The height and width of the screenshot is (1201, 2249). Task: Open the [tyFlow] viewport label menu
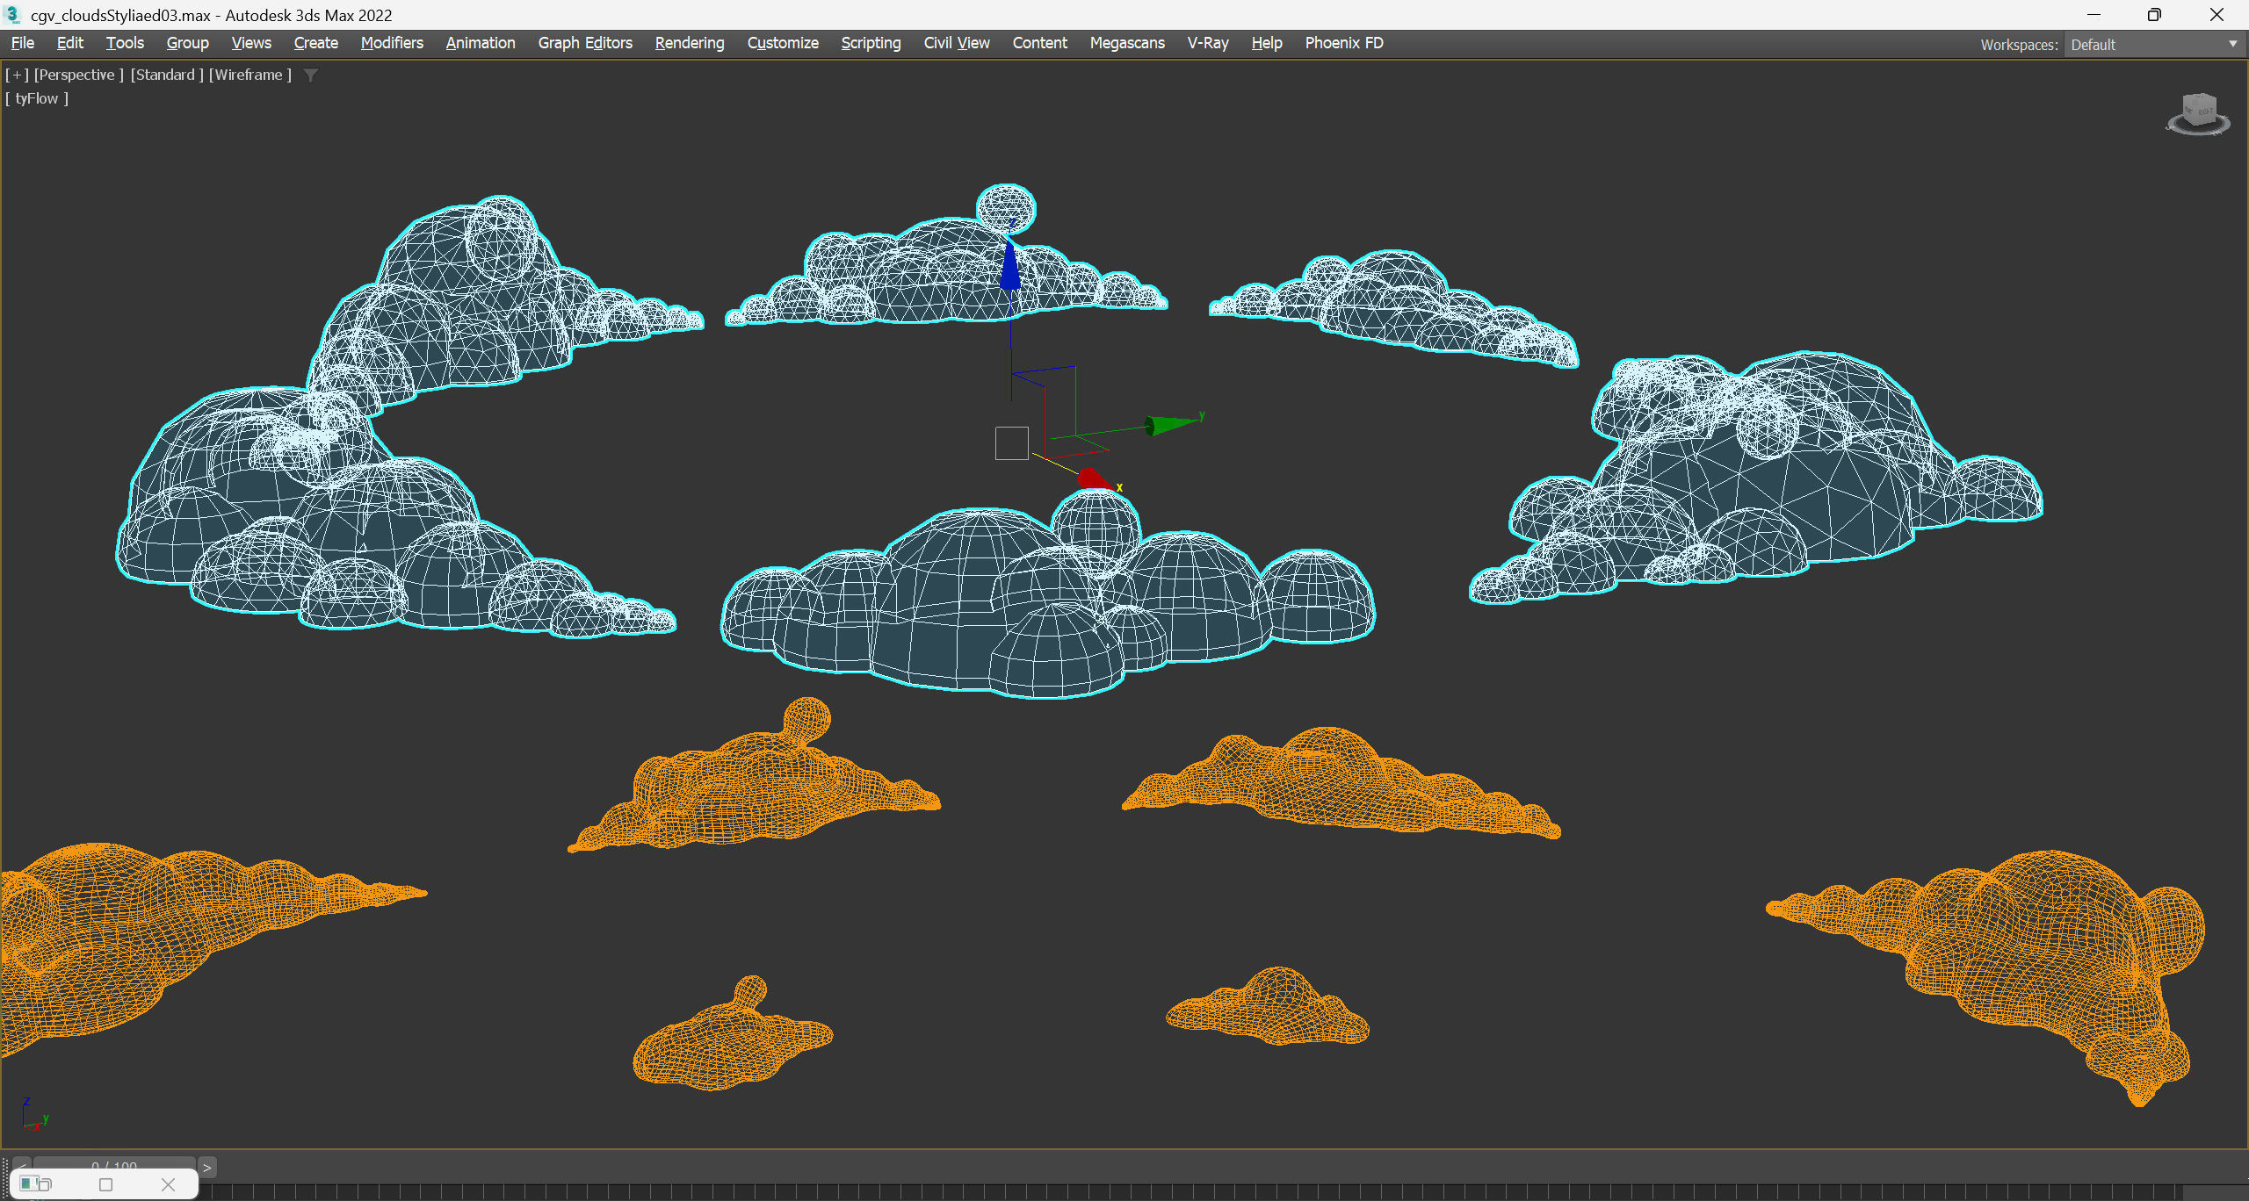click(x=37, y=98)
